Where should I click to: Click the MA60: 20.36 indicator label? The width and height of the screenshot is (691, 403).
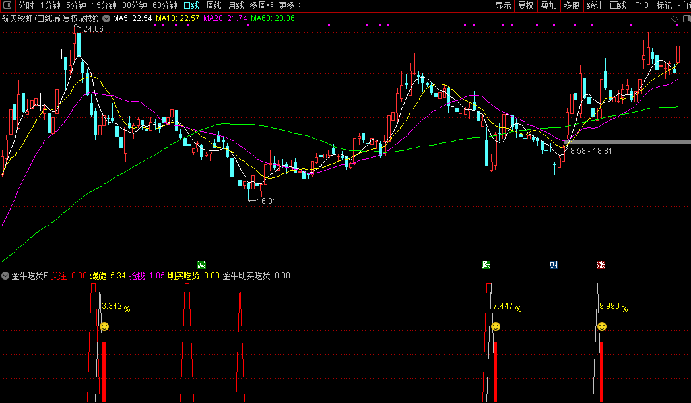[273, 18]
